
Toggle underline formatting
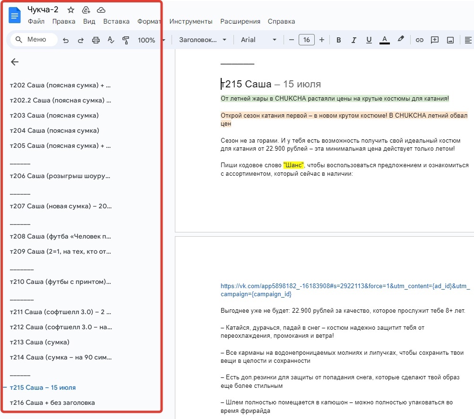369,40
